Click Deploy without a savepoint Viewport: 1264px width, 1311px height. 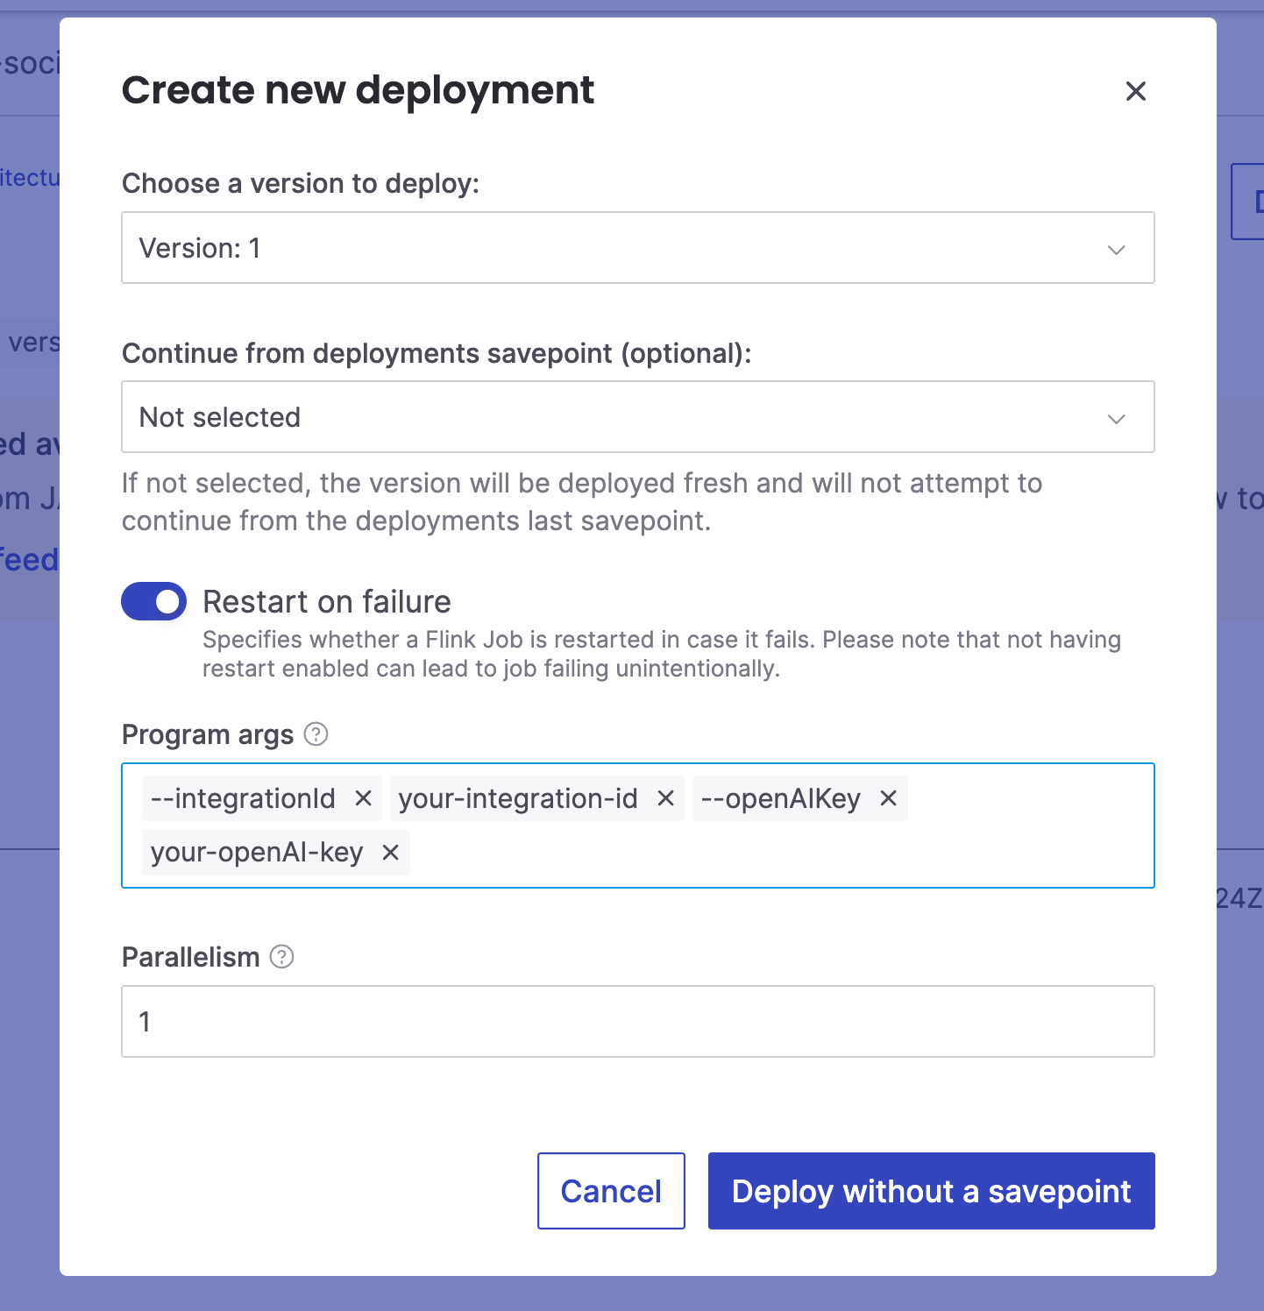pos(931,1191)
